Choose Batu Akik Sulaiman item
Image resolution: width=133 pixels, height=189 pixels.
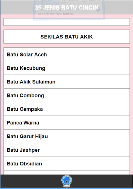pos(67,82)
